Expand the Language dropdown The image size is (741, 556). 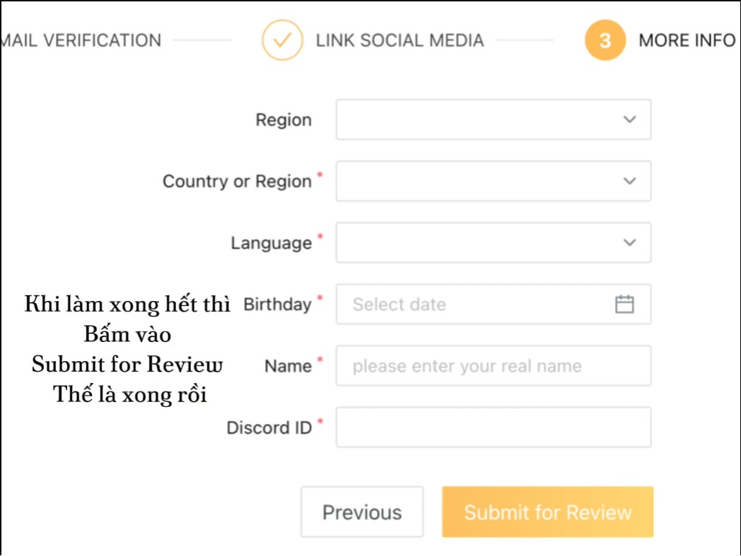point(493,243)
